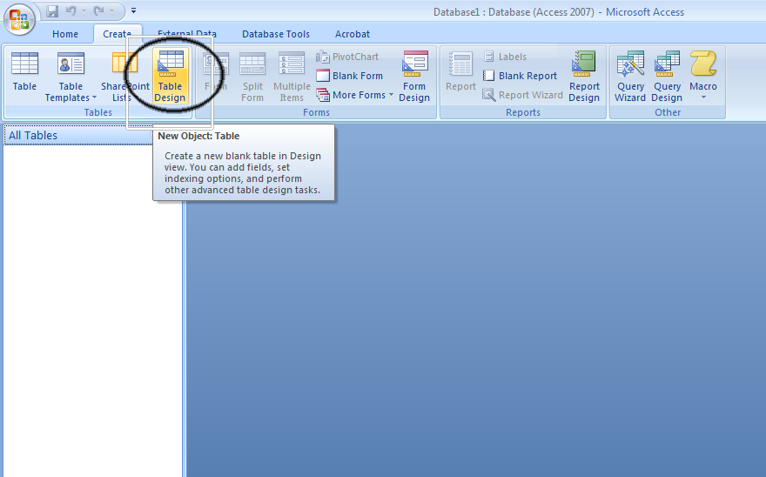
Task: Click the Report icon
Action: click(x=460, y=72)
